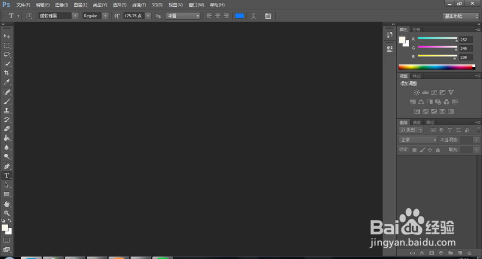Viewport: 482px width, 259px height.
Task: Filter layers by type layers (T icon)
Action: pyautogui.click(x=450, y=130)
